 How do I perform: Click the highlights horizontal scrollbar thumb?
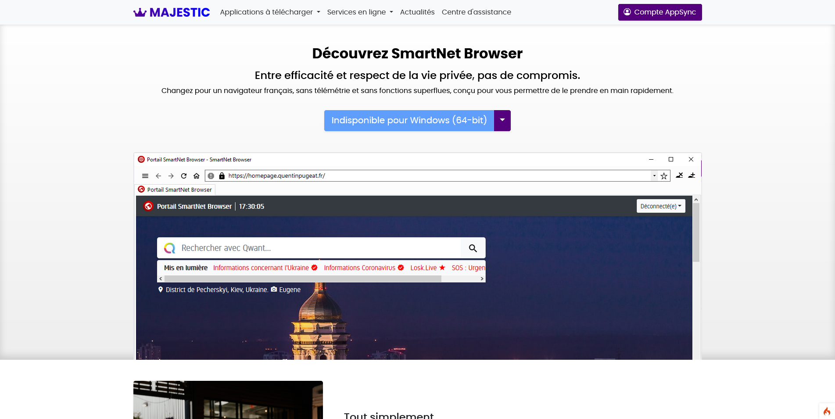click(x=303, y=279)
